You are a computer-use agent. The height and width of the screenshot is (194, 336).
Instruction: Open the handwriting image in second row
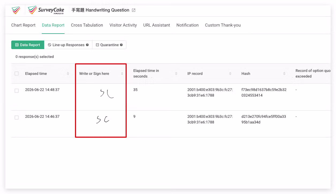[103, 119]
